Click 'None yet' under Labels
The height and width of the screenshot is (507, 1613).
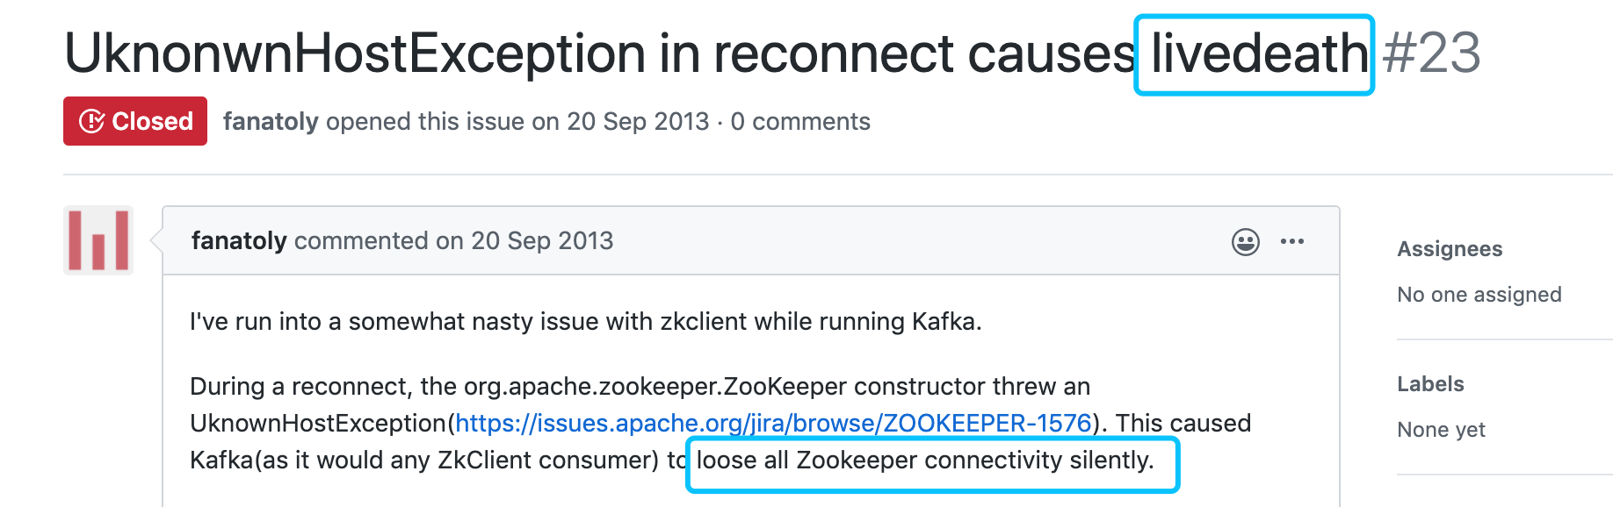[1441, 430]
